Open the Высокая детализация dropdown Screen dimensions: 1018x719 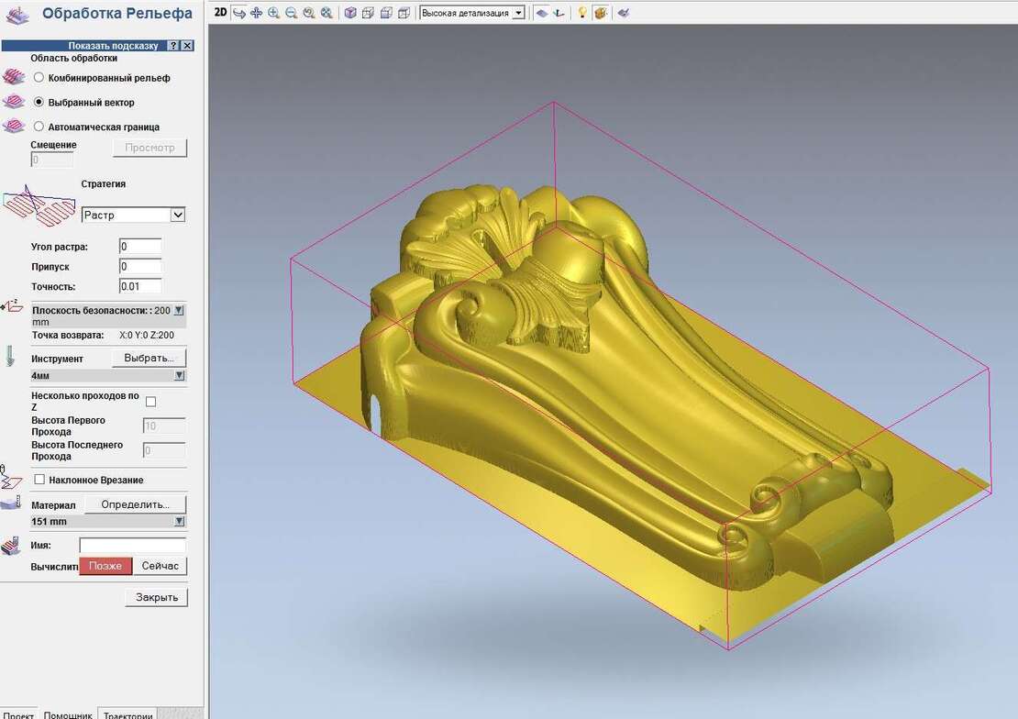pyautogui.click(x=472, y=13)
